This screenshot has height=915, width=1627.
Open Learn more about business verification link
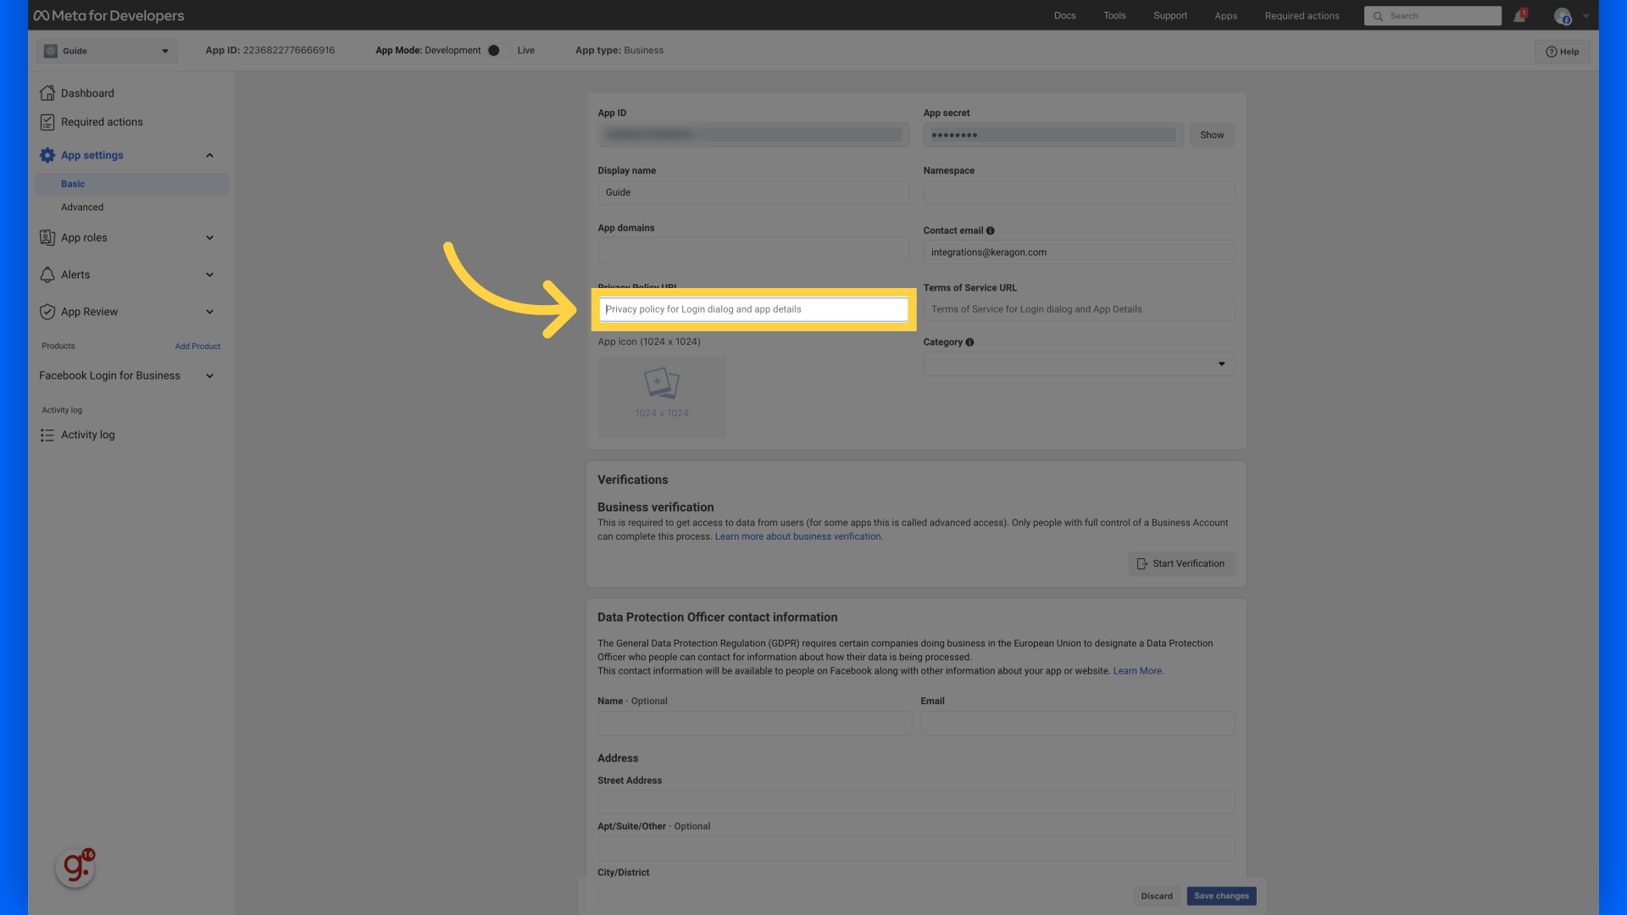coord(798,537)
